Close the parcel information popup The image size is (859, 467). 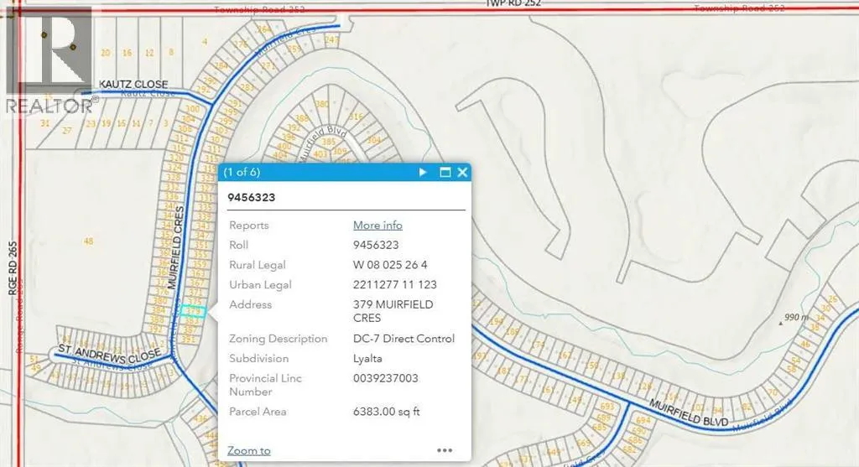click(x=462, y=173)
